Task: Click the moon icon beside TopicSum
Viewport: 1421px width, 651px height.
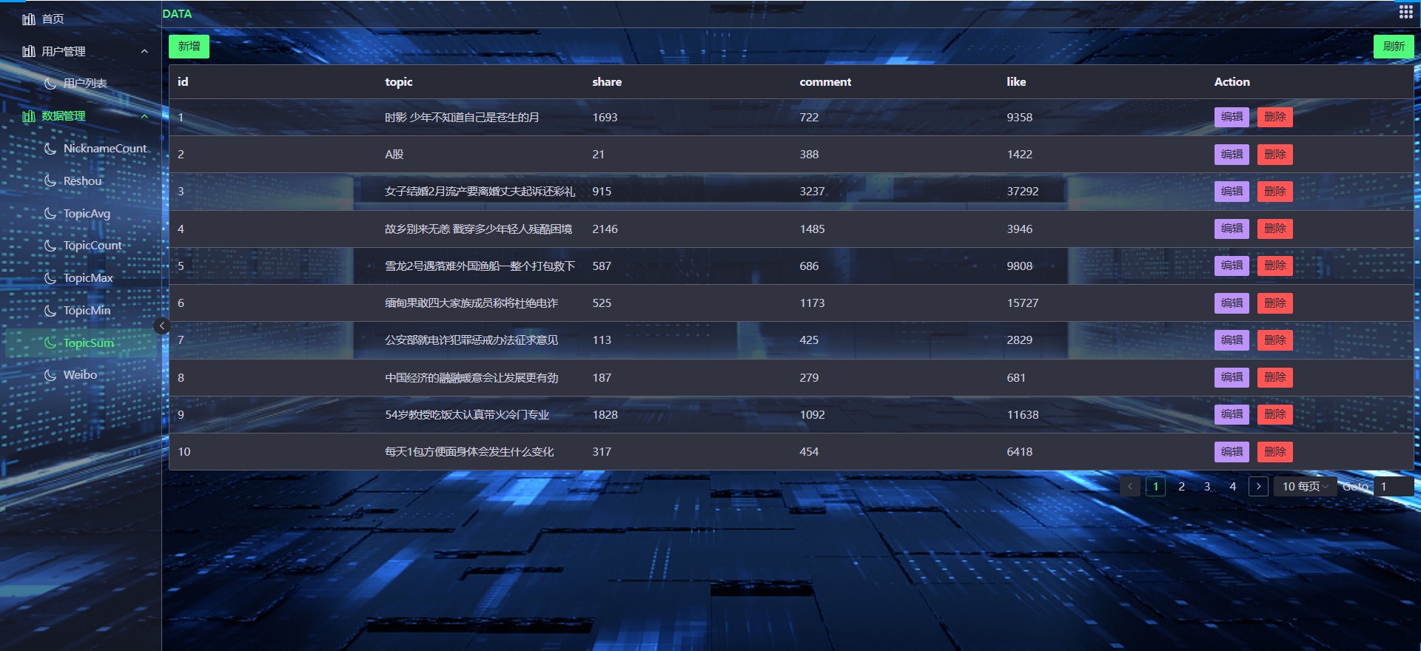Action: (50, 343)
